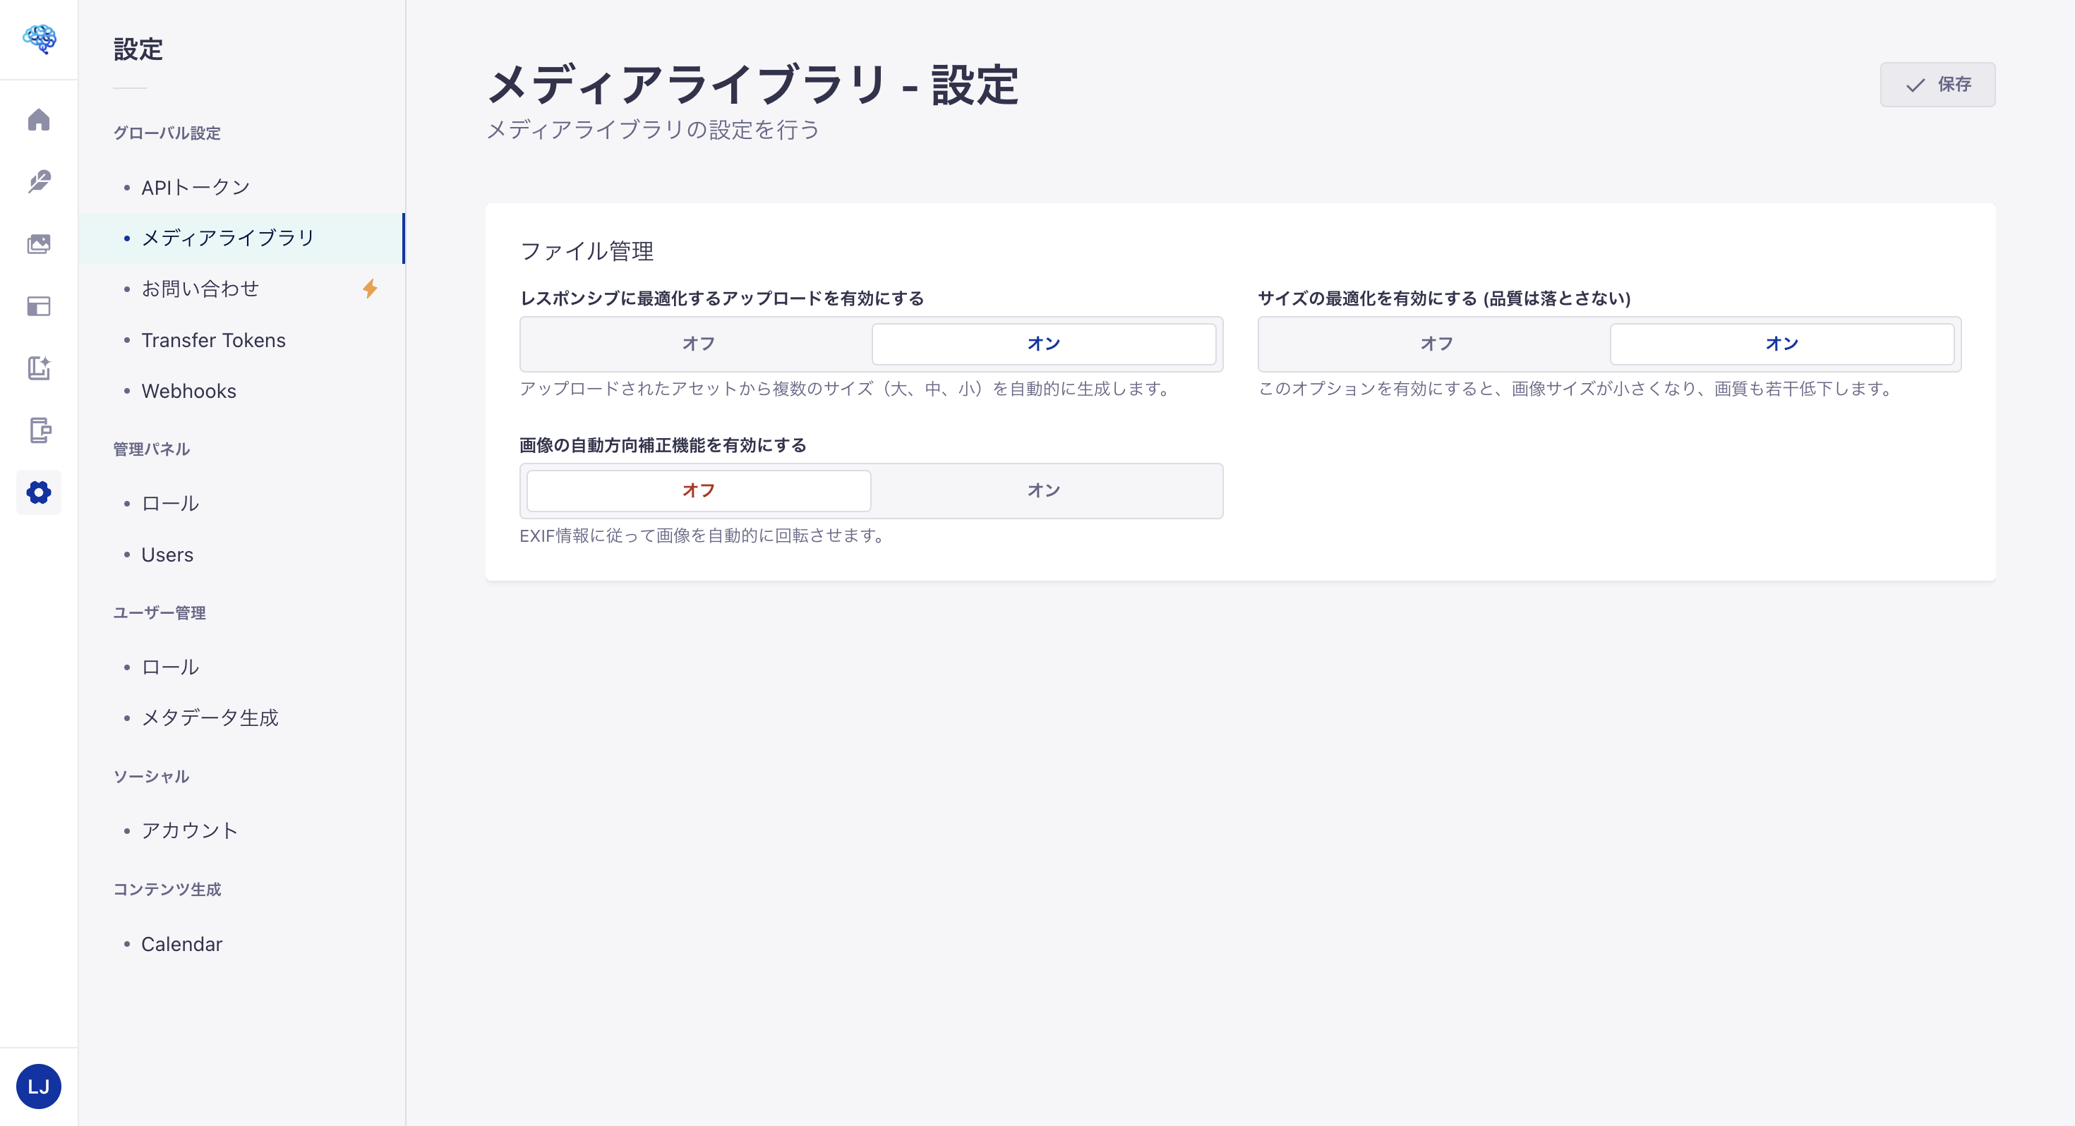Expand the 管理パネル section
2075x1126 pixels.
(x=152, y=449)
